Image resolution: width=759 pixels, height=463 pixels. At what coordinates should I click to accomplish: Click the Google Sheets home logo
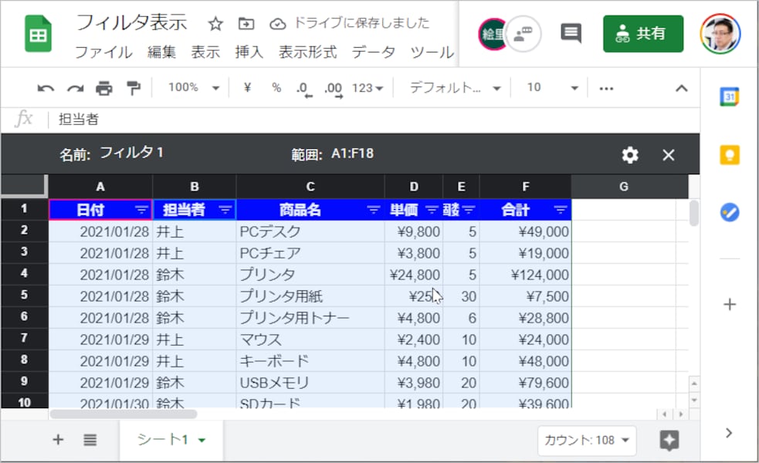pos(39,34)
